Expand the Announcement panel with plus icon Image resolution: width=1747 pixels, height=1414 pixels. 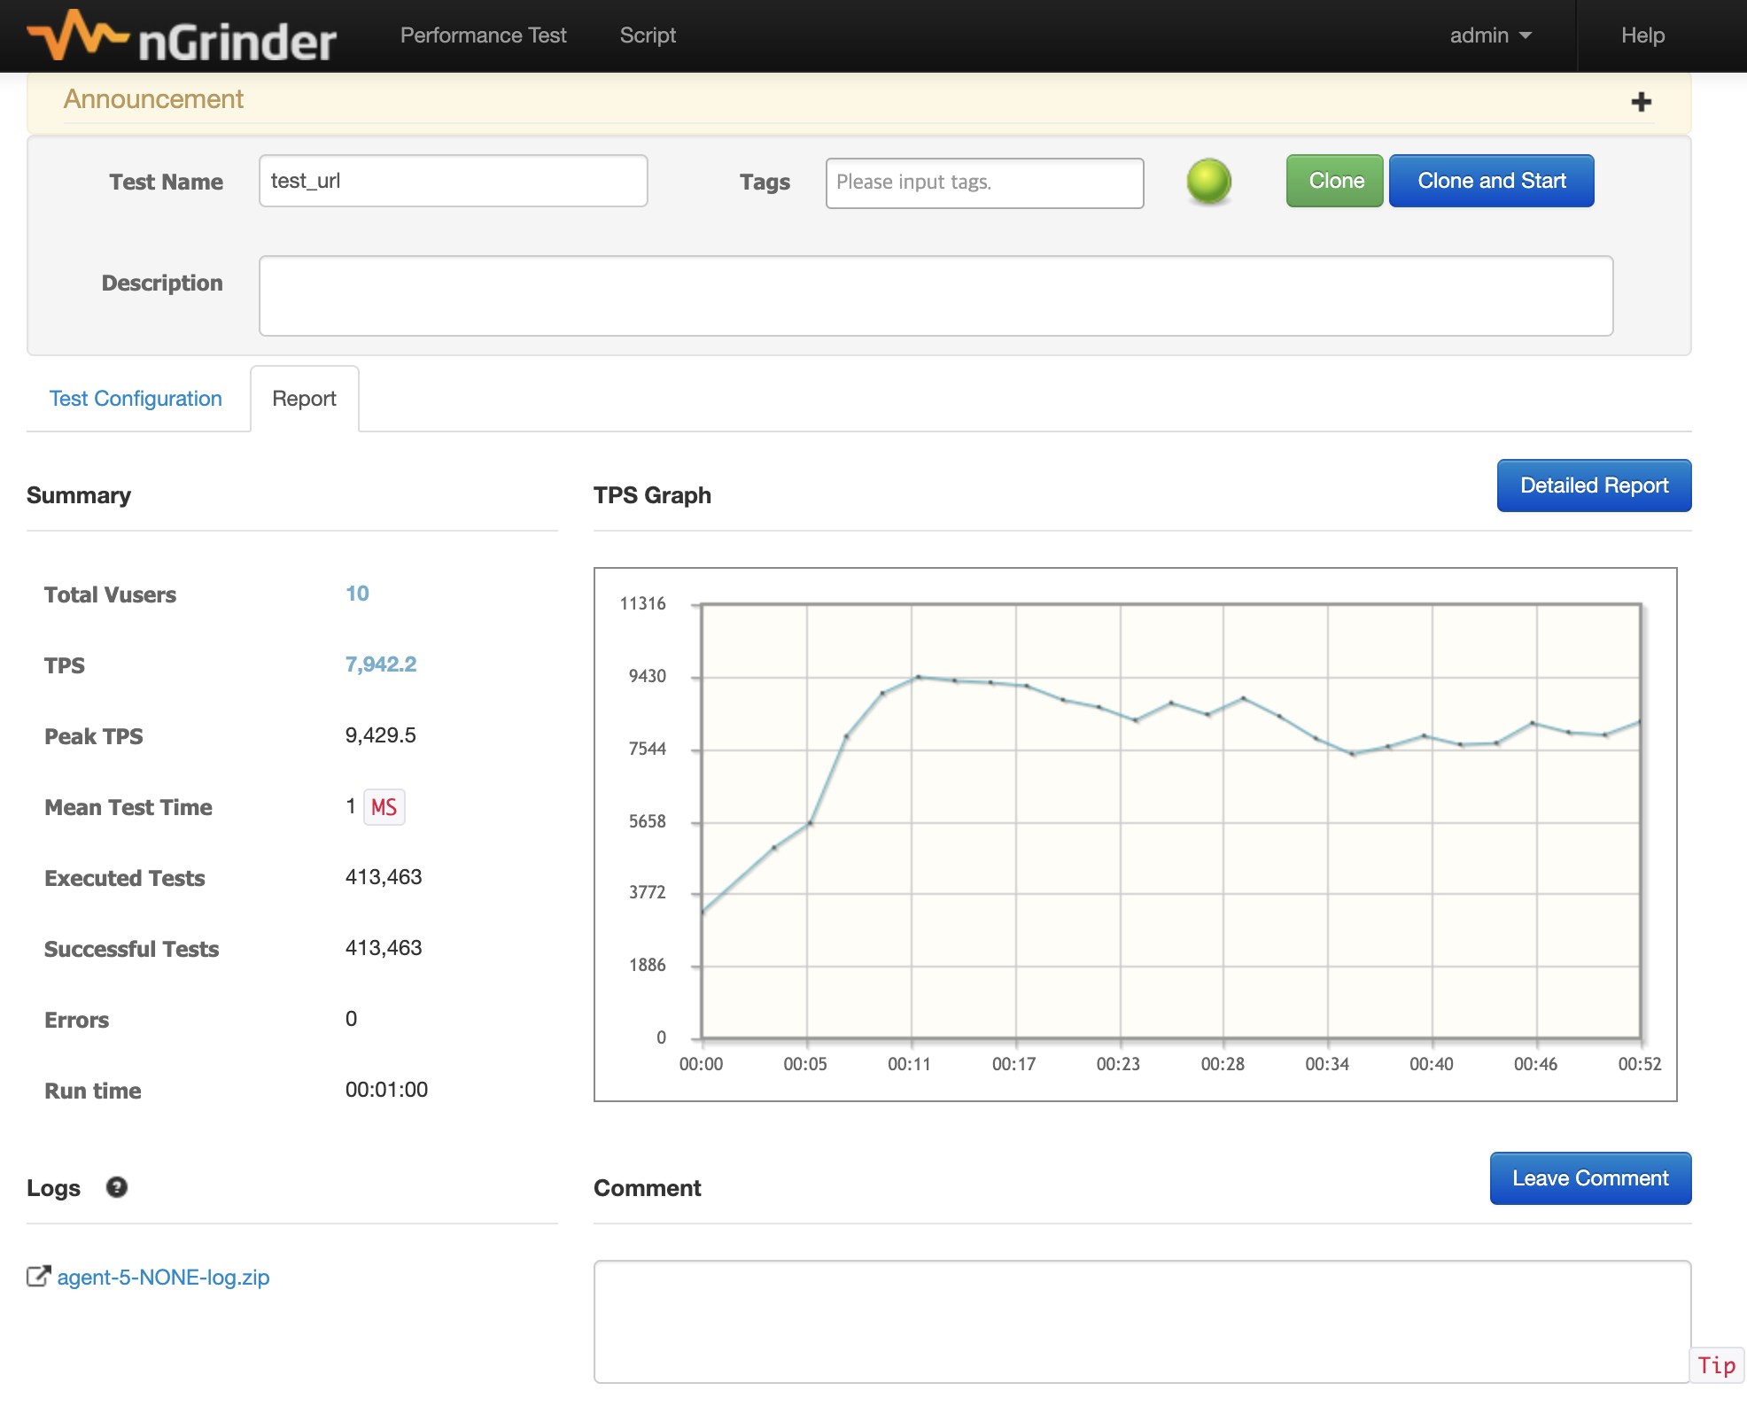coord(1641,102)
